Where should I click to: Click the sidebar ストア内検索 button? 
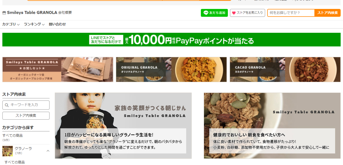click(x=26, y=116)
